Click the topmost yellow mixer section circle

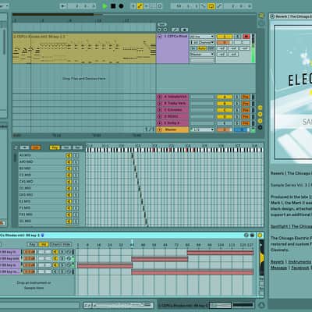tap(260, 108)
